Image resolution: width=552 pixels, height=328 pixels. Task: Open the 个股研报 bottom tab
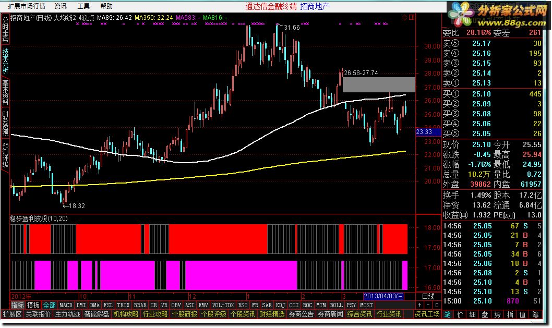click(185, 314)
